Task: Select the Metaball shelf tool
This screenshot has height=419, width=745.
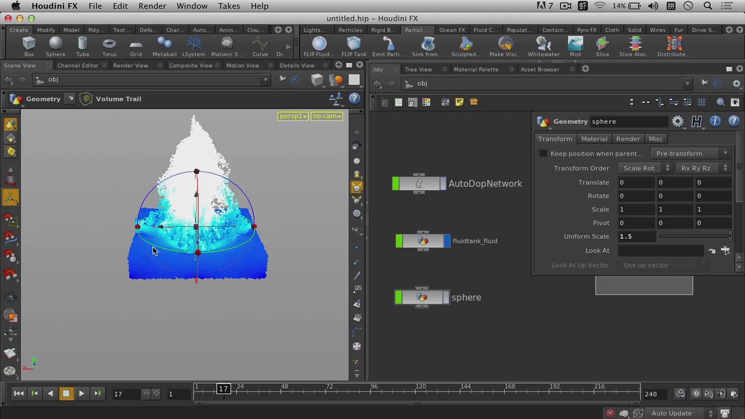Action: [x=164, y=47]
